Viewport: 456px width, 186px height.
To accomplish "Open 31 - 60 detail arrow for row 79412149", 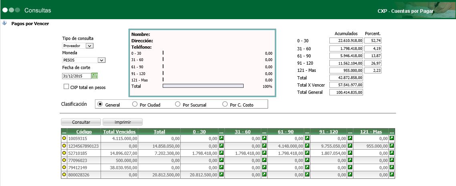I will (264, 167).
